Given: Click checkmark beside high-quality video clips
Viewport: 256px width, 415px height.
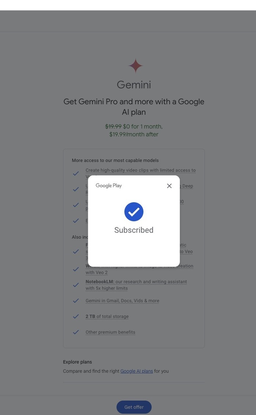Looking at the screenshot, I should point(76,173).
